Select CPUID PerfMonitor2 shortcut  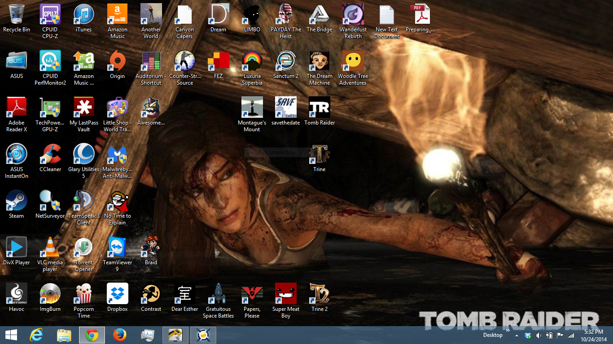tap(50, 61)
